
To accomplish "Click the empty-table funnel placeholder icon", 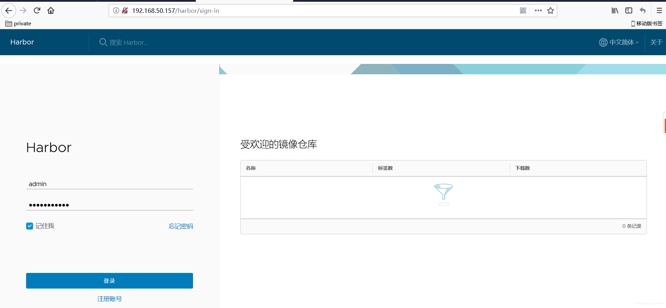I will [x=443, y=194].
